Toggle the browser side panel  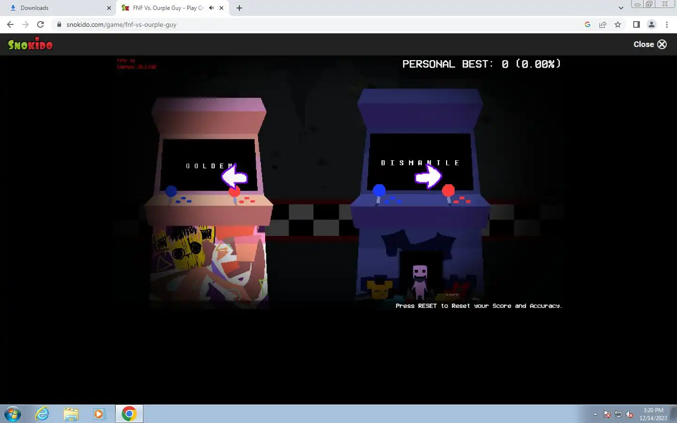(x=637, y=24)
